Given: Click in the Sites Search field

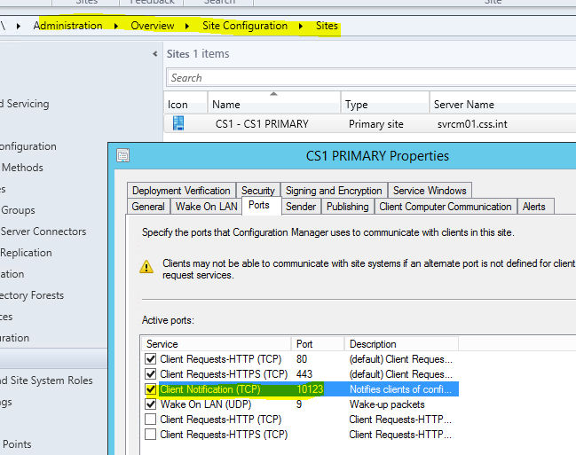Looking at the screenshot, I should tap(371, 78).
